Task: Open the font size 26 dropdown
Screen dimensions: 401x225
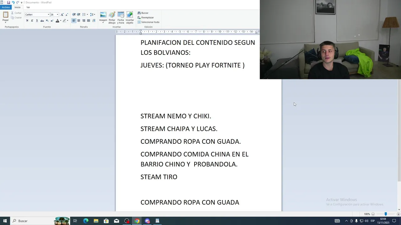Action: 57,15
